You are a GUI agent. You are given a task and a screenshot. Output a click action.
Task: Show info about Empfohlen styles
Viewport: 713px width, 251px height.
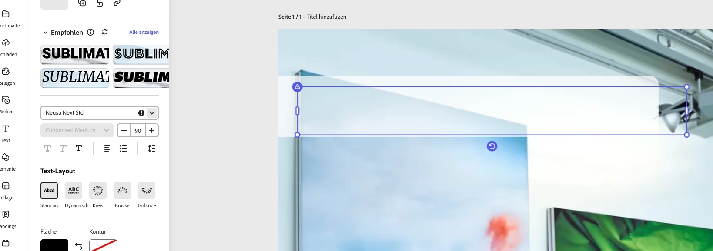tap(90, 32)
